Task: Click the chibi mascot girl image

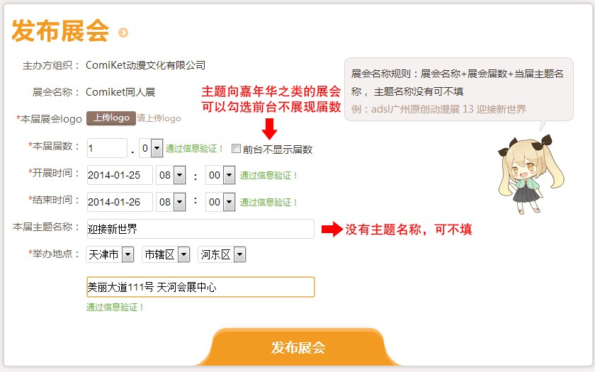Action: pos(531,174)
